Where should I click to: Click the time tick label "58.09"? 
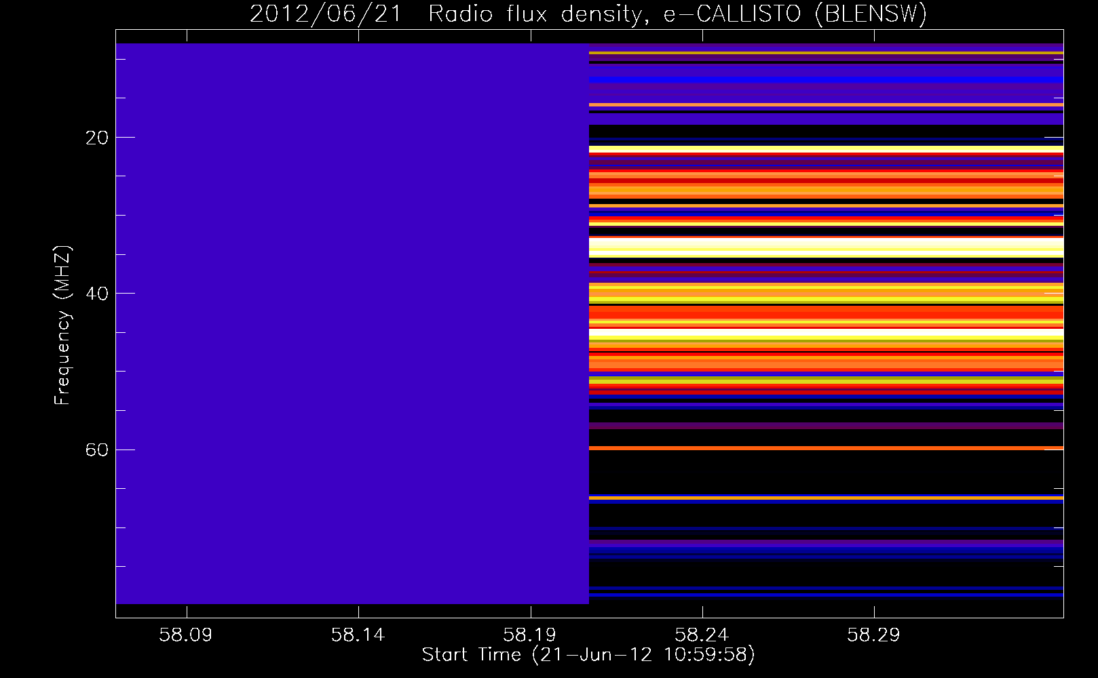pyautogui.click(x=186, y=635)
